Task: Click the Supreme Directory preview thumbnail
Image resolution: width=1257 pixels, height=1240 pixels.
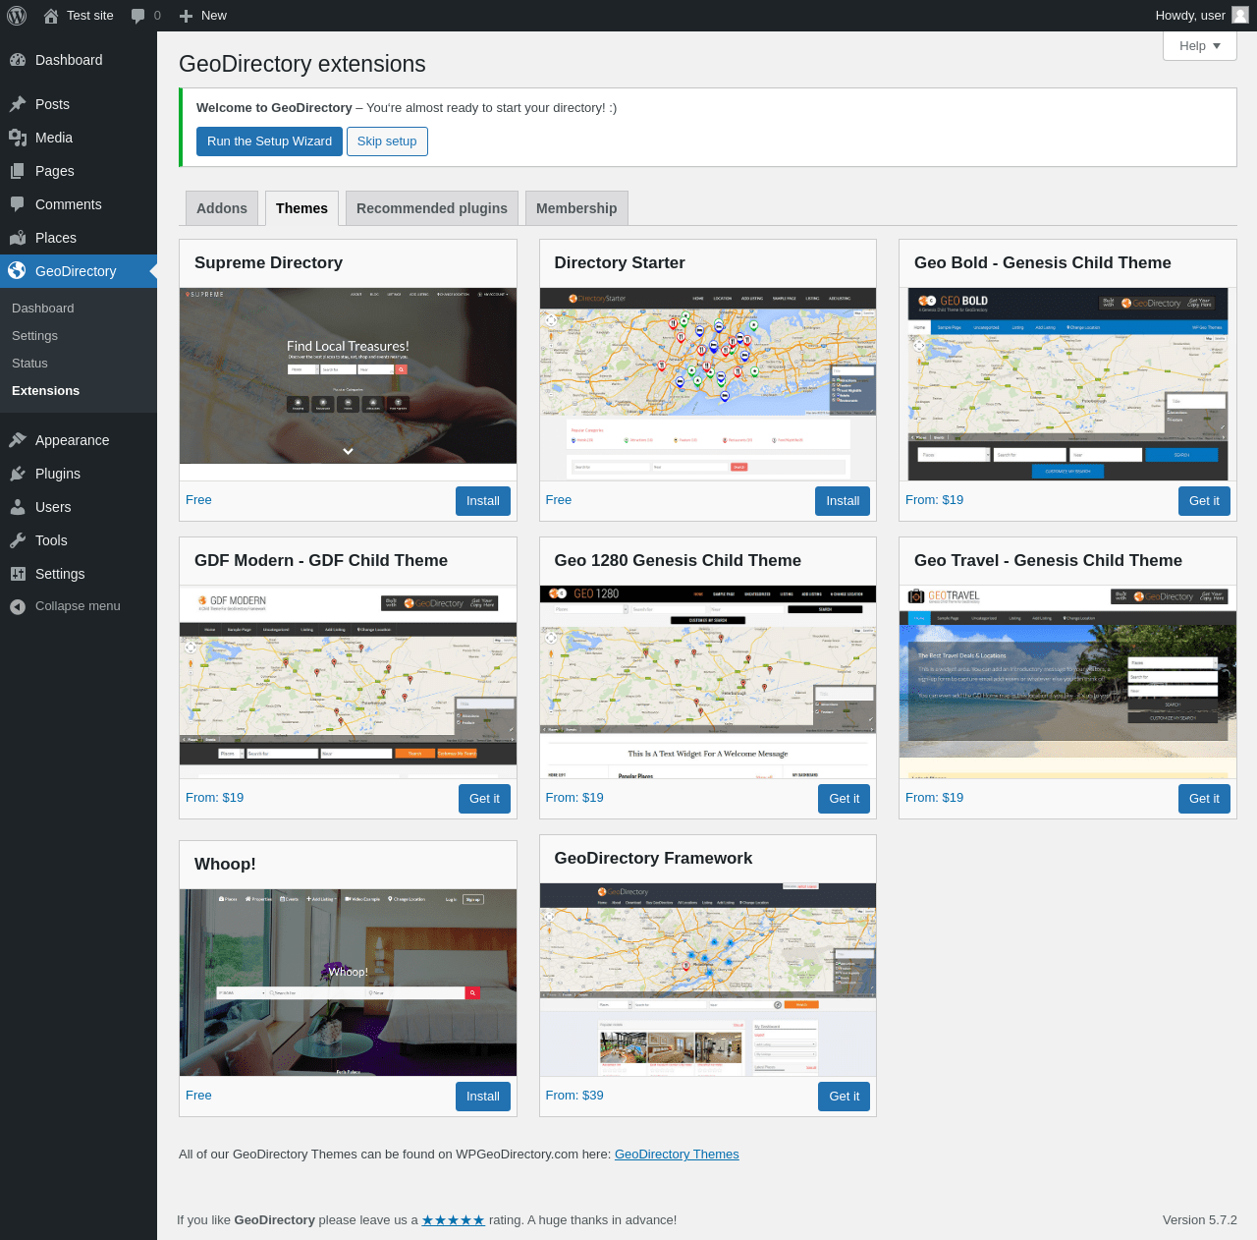Action: [348, 375]
